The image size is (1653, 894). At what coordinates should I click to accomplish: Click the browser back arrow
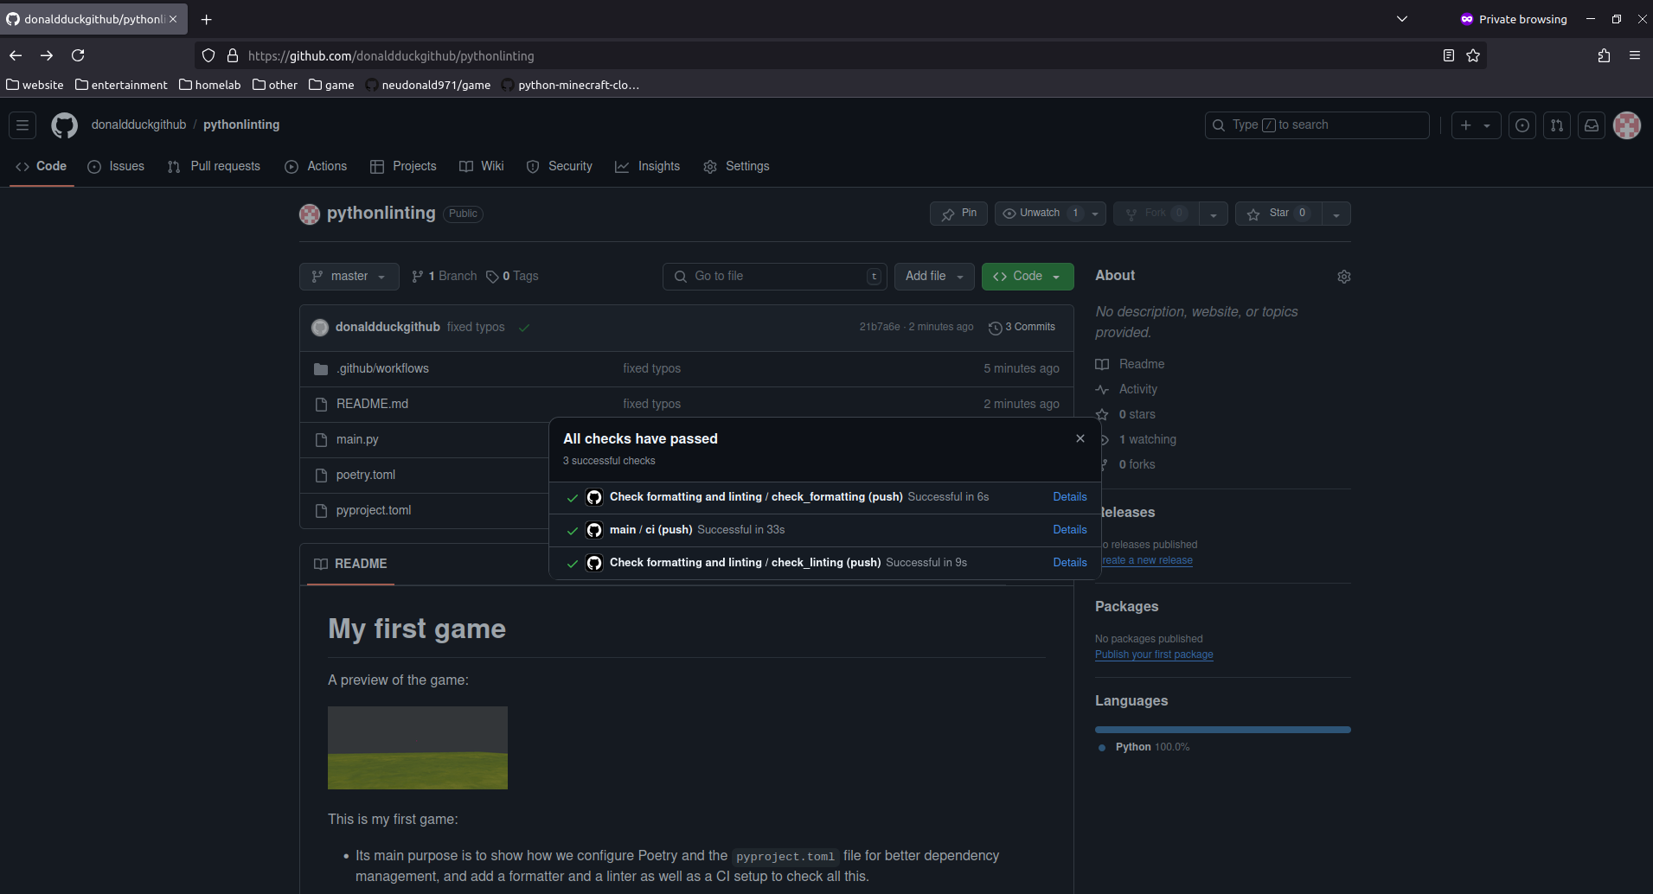tap(16, 55)
